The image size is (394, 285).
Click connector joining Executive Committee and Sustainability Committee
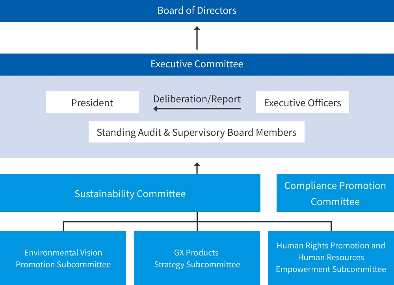[x=197, y=167]
